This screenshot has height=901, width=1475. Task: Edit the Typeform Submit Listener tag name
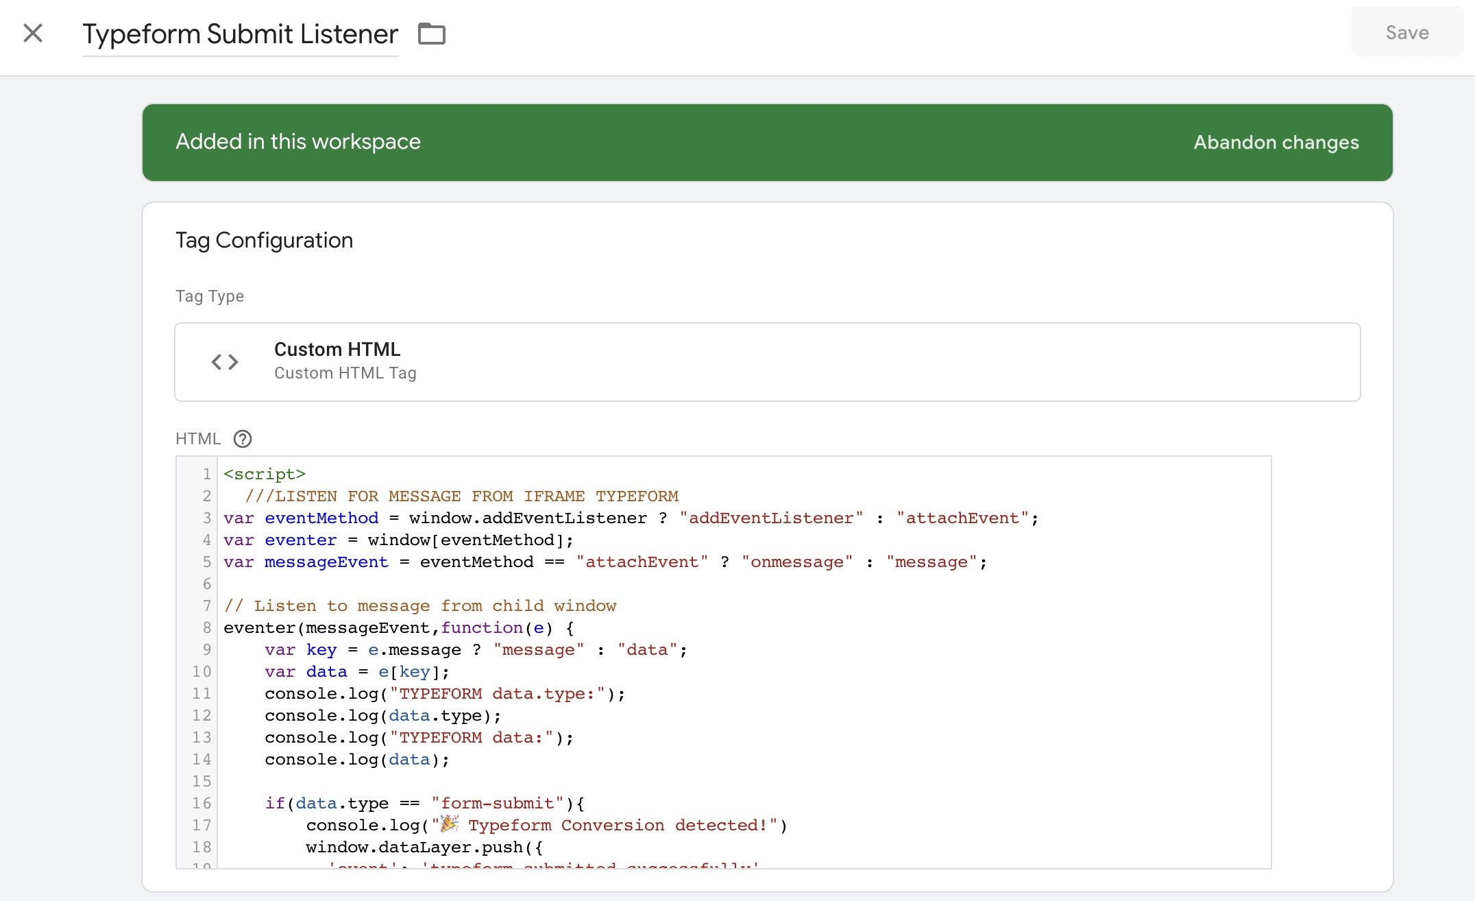tap(240, 34)
